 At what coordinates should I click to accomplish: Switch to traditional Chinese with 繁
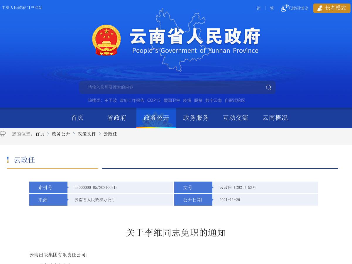(272, 8)
